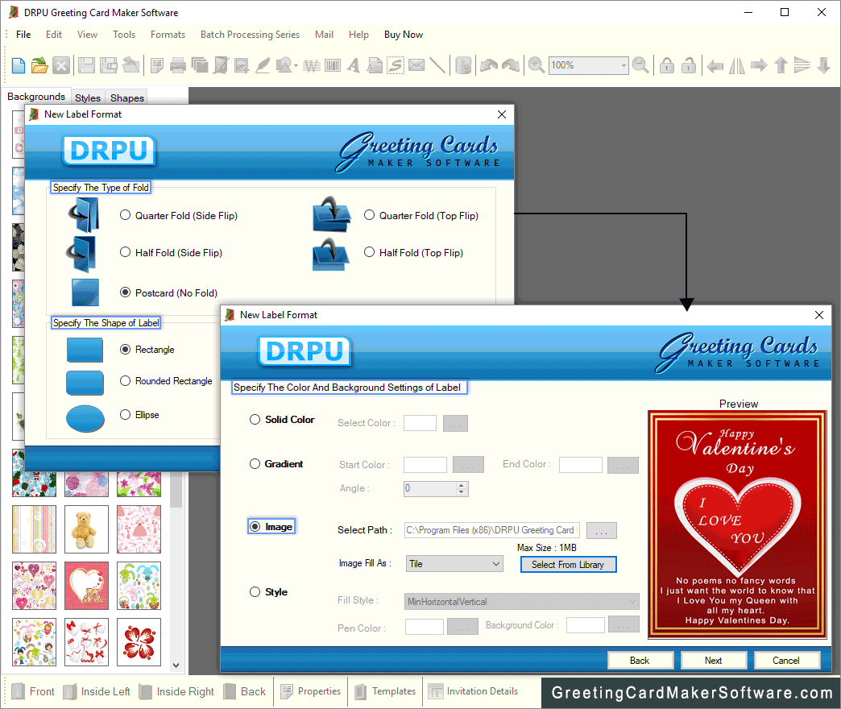Image resolution: width=841 pixels, height=709 pixels.
Task: Open the Templates tab at bottom
Action: pyautogui.click(x=385, y=691)
